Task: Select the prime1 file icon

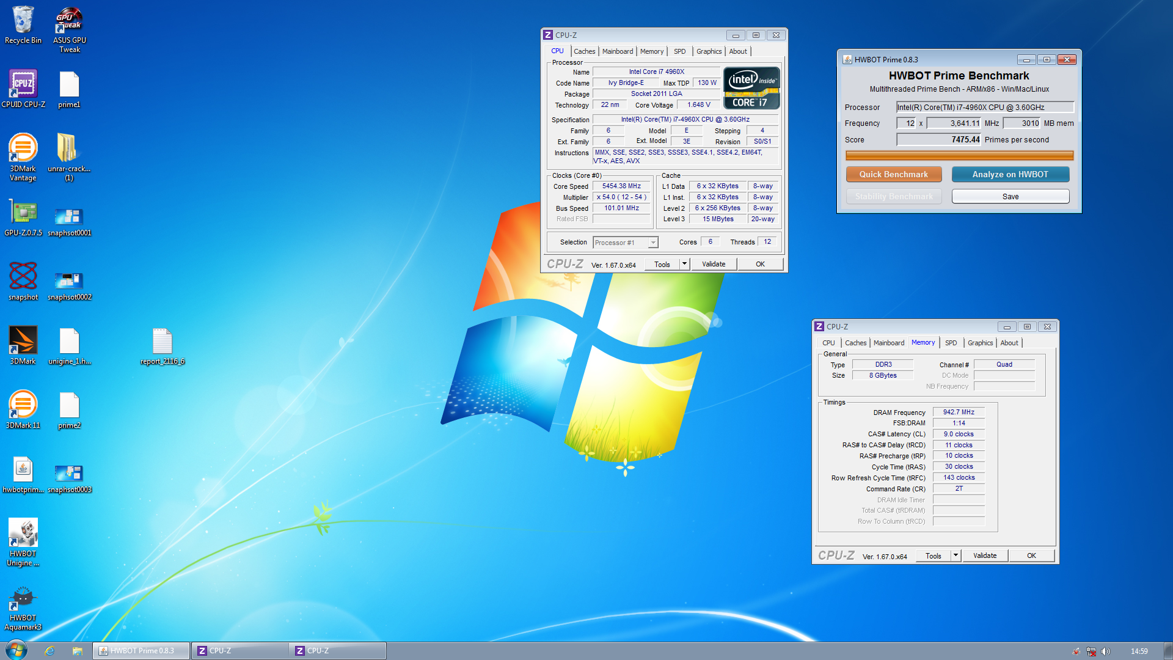Action: point(69,89)
